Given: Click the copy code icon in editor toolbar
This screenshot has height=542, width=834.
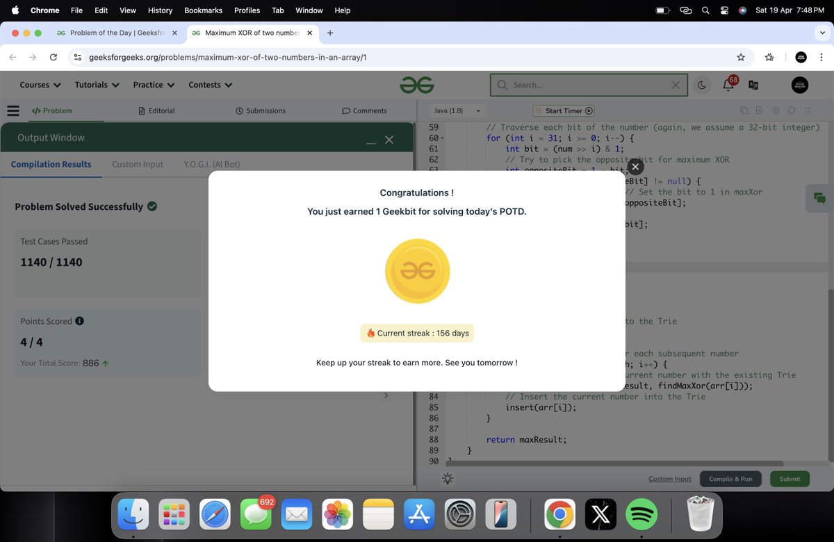Looking at the screenshot, I should click(x=744, y=110).
